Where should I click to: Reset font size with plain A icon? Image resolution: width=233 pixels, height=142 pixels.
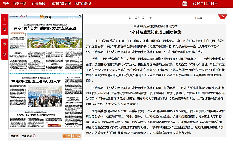coord(130,18)
